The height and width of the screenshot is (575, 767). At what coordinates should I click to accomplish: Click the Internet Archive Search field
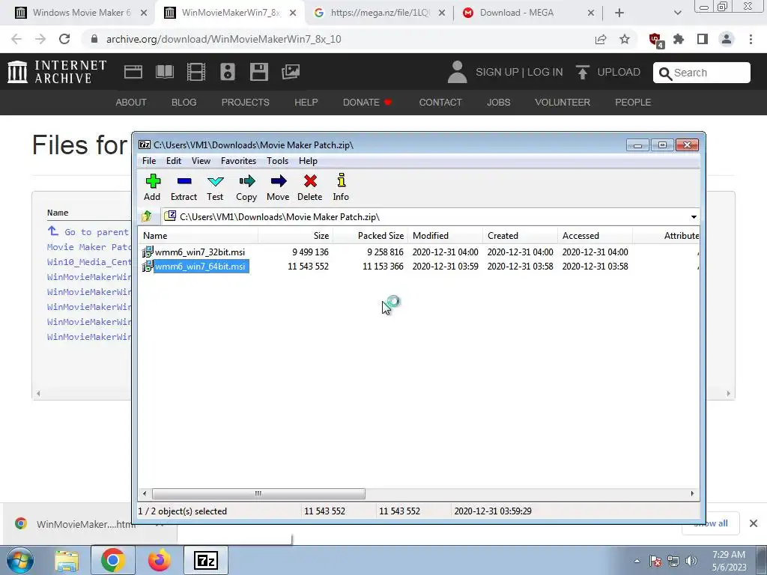[x=701, y=73]
